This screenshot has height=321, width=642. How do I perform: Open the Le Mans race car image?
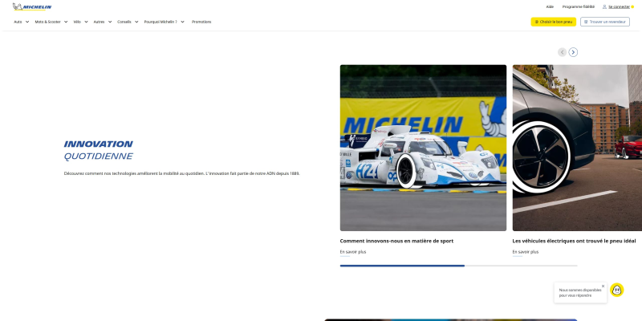point(423,148)
